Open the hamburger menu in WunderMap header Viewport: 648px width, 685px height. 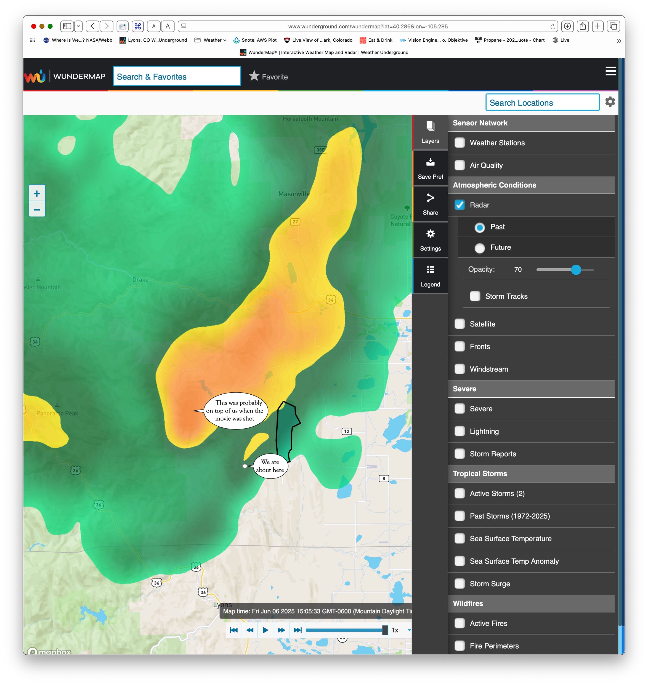[610, 71]
